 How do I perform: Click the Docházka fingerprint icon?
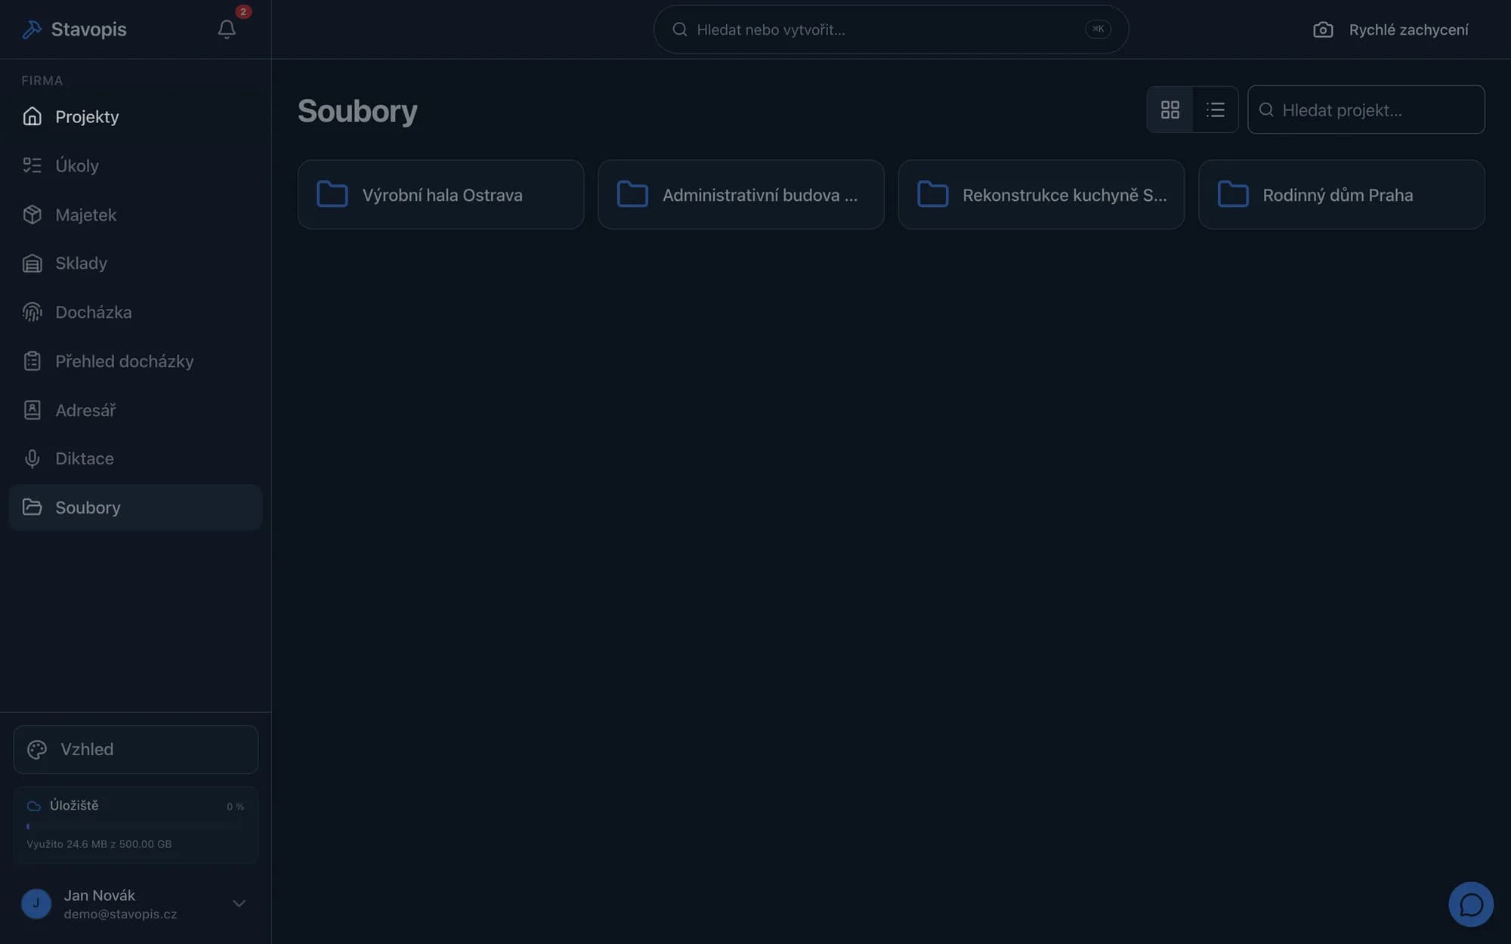click(32, 312)
